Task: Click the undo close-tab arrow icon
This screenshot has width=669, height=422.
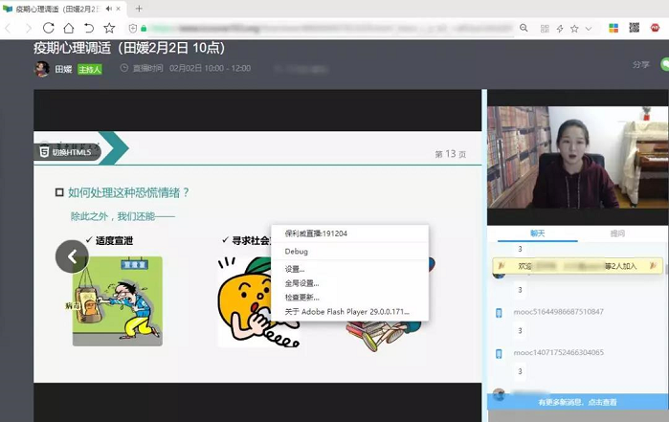Action: click(x=88, y=29)
